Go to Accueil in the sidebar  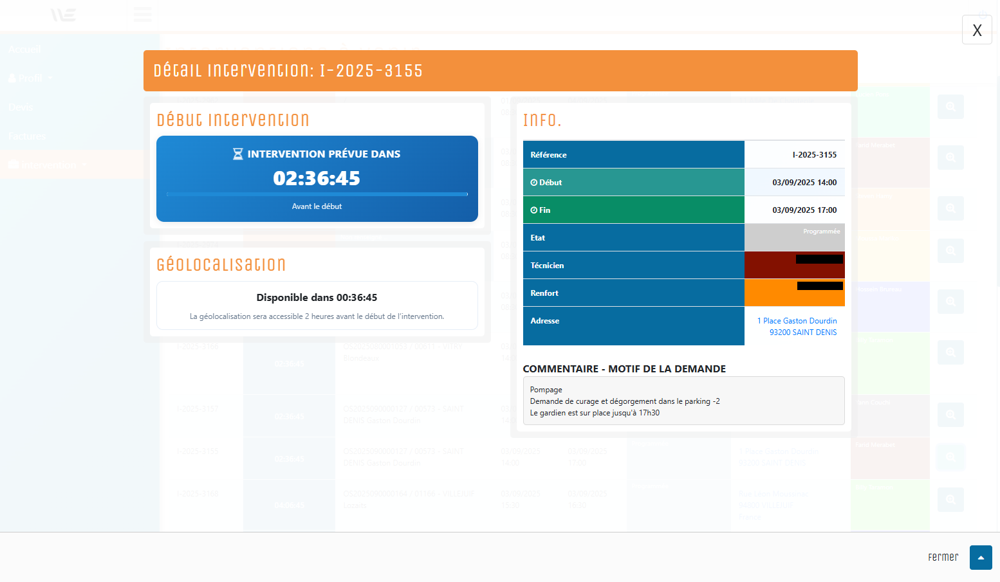[24, 50]
